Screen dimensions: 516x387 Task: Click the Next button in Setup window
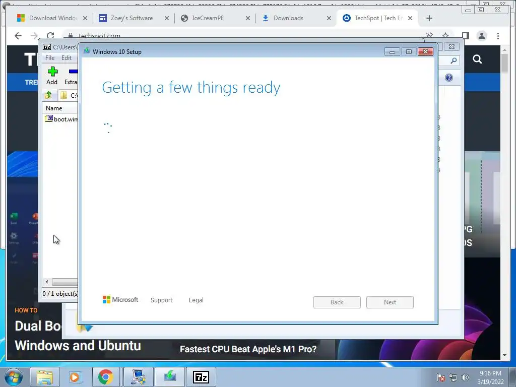(x=390, y=302)
